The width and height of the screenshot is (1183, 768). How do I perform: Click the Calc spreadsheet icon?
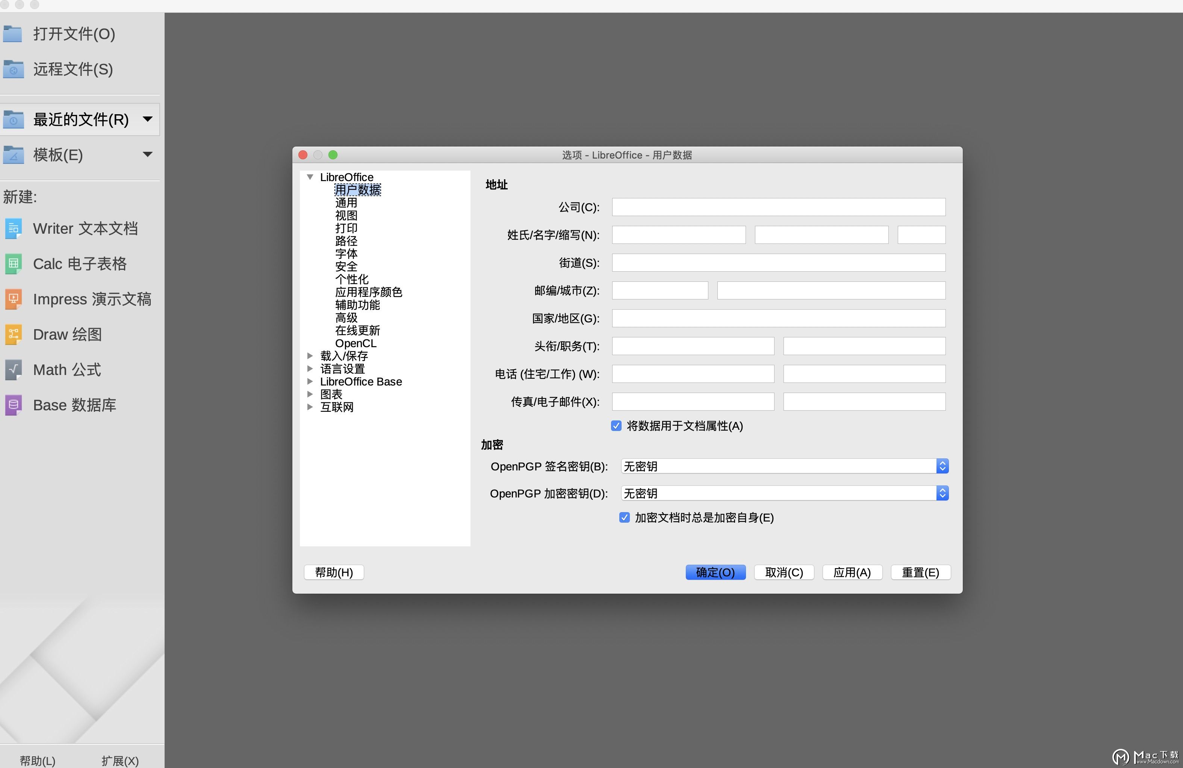pyautogui.click(x=14, y=264)
